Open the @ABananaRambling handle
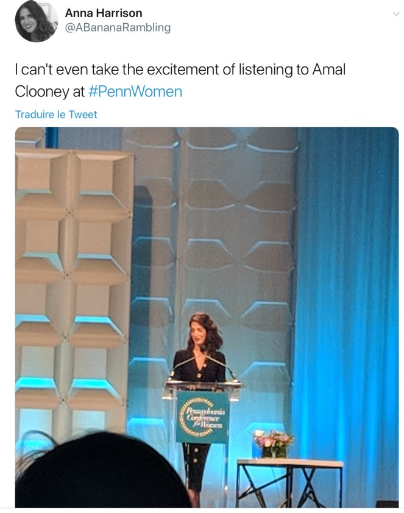Screen dimensions: 404x513 pyautogui.click(x=118, y=27)
